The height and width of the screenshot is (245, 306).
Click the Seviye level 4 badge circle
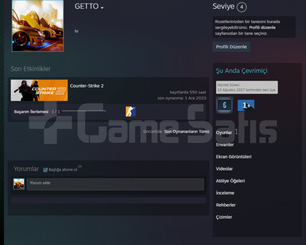[x=242, y=7]
